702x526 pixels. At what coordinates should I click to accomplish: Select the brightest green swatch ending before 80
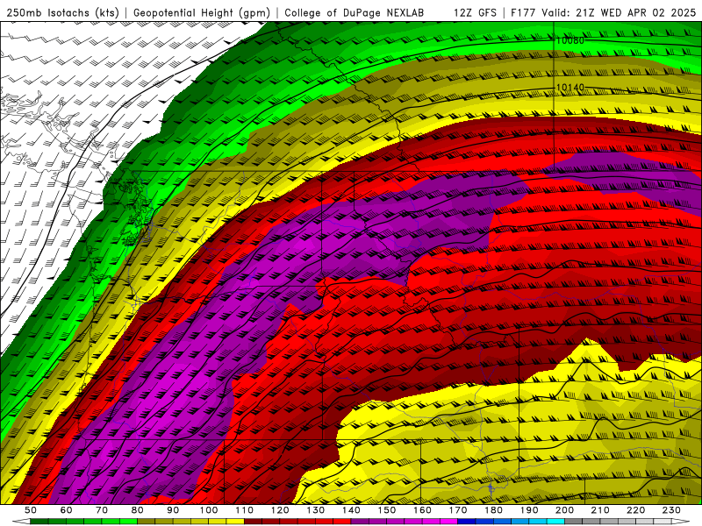128,521
